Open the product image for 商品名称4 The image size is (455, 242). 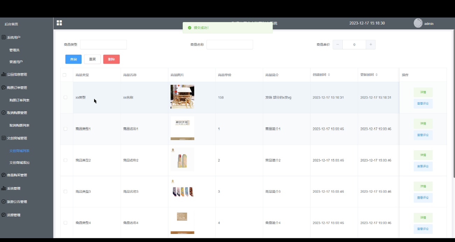pos(182,222)
